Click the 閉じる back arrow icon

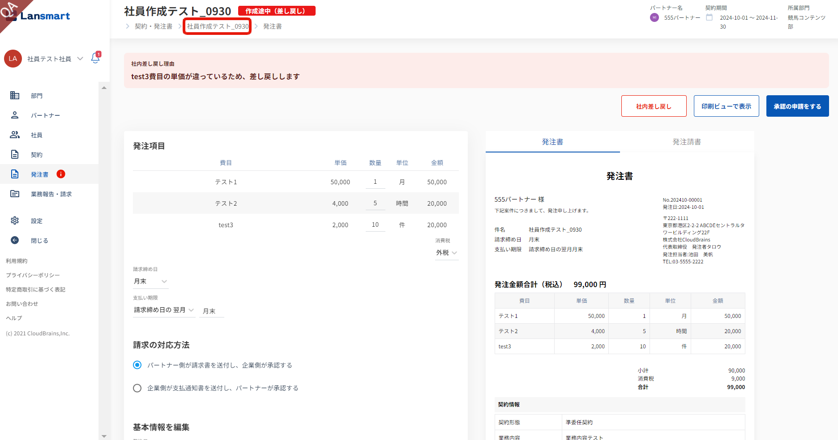[15, 240]
